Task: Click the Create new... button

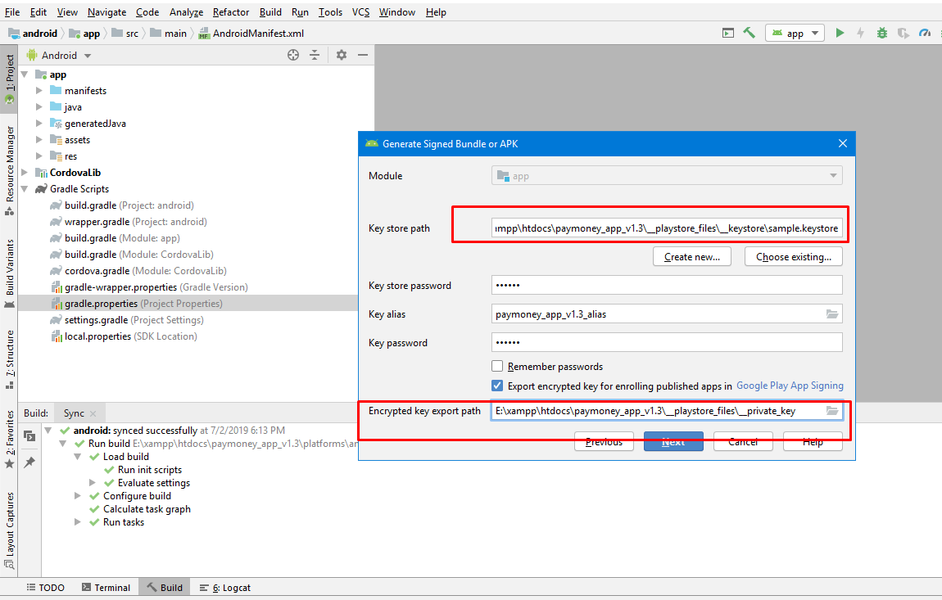Action: (692, 257)
